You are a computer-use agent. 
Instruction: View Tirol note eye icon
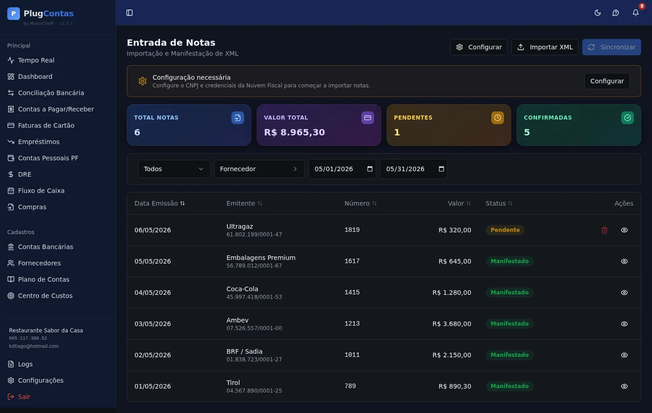(x=624, y=386)
